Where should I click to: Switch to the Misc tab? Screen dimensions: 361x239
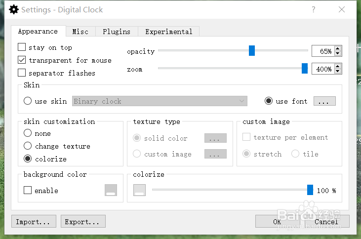coord(80,32)
